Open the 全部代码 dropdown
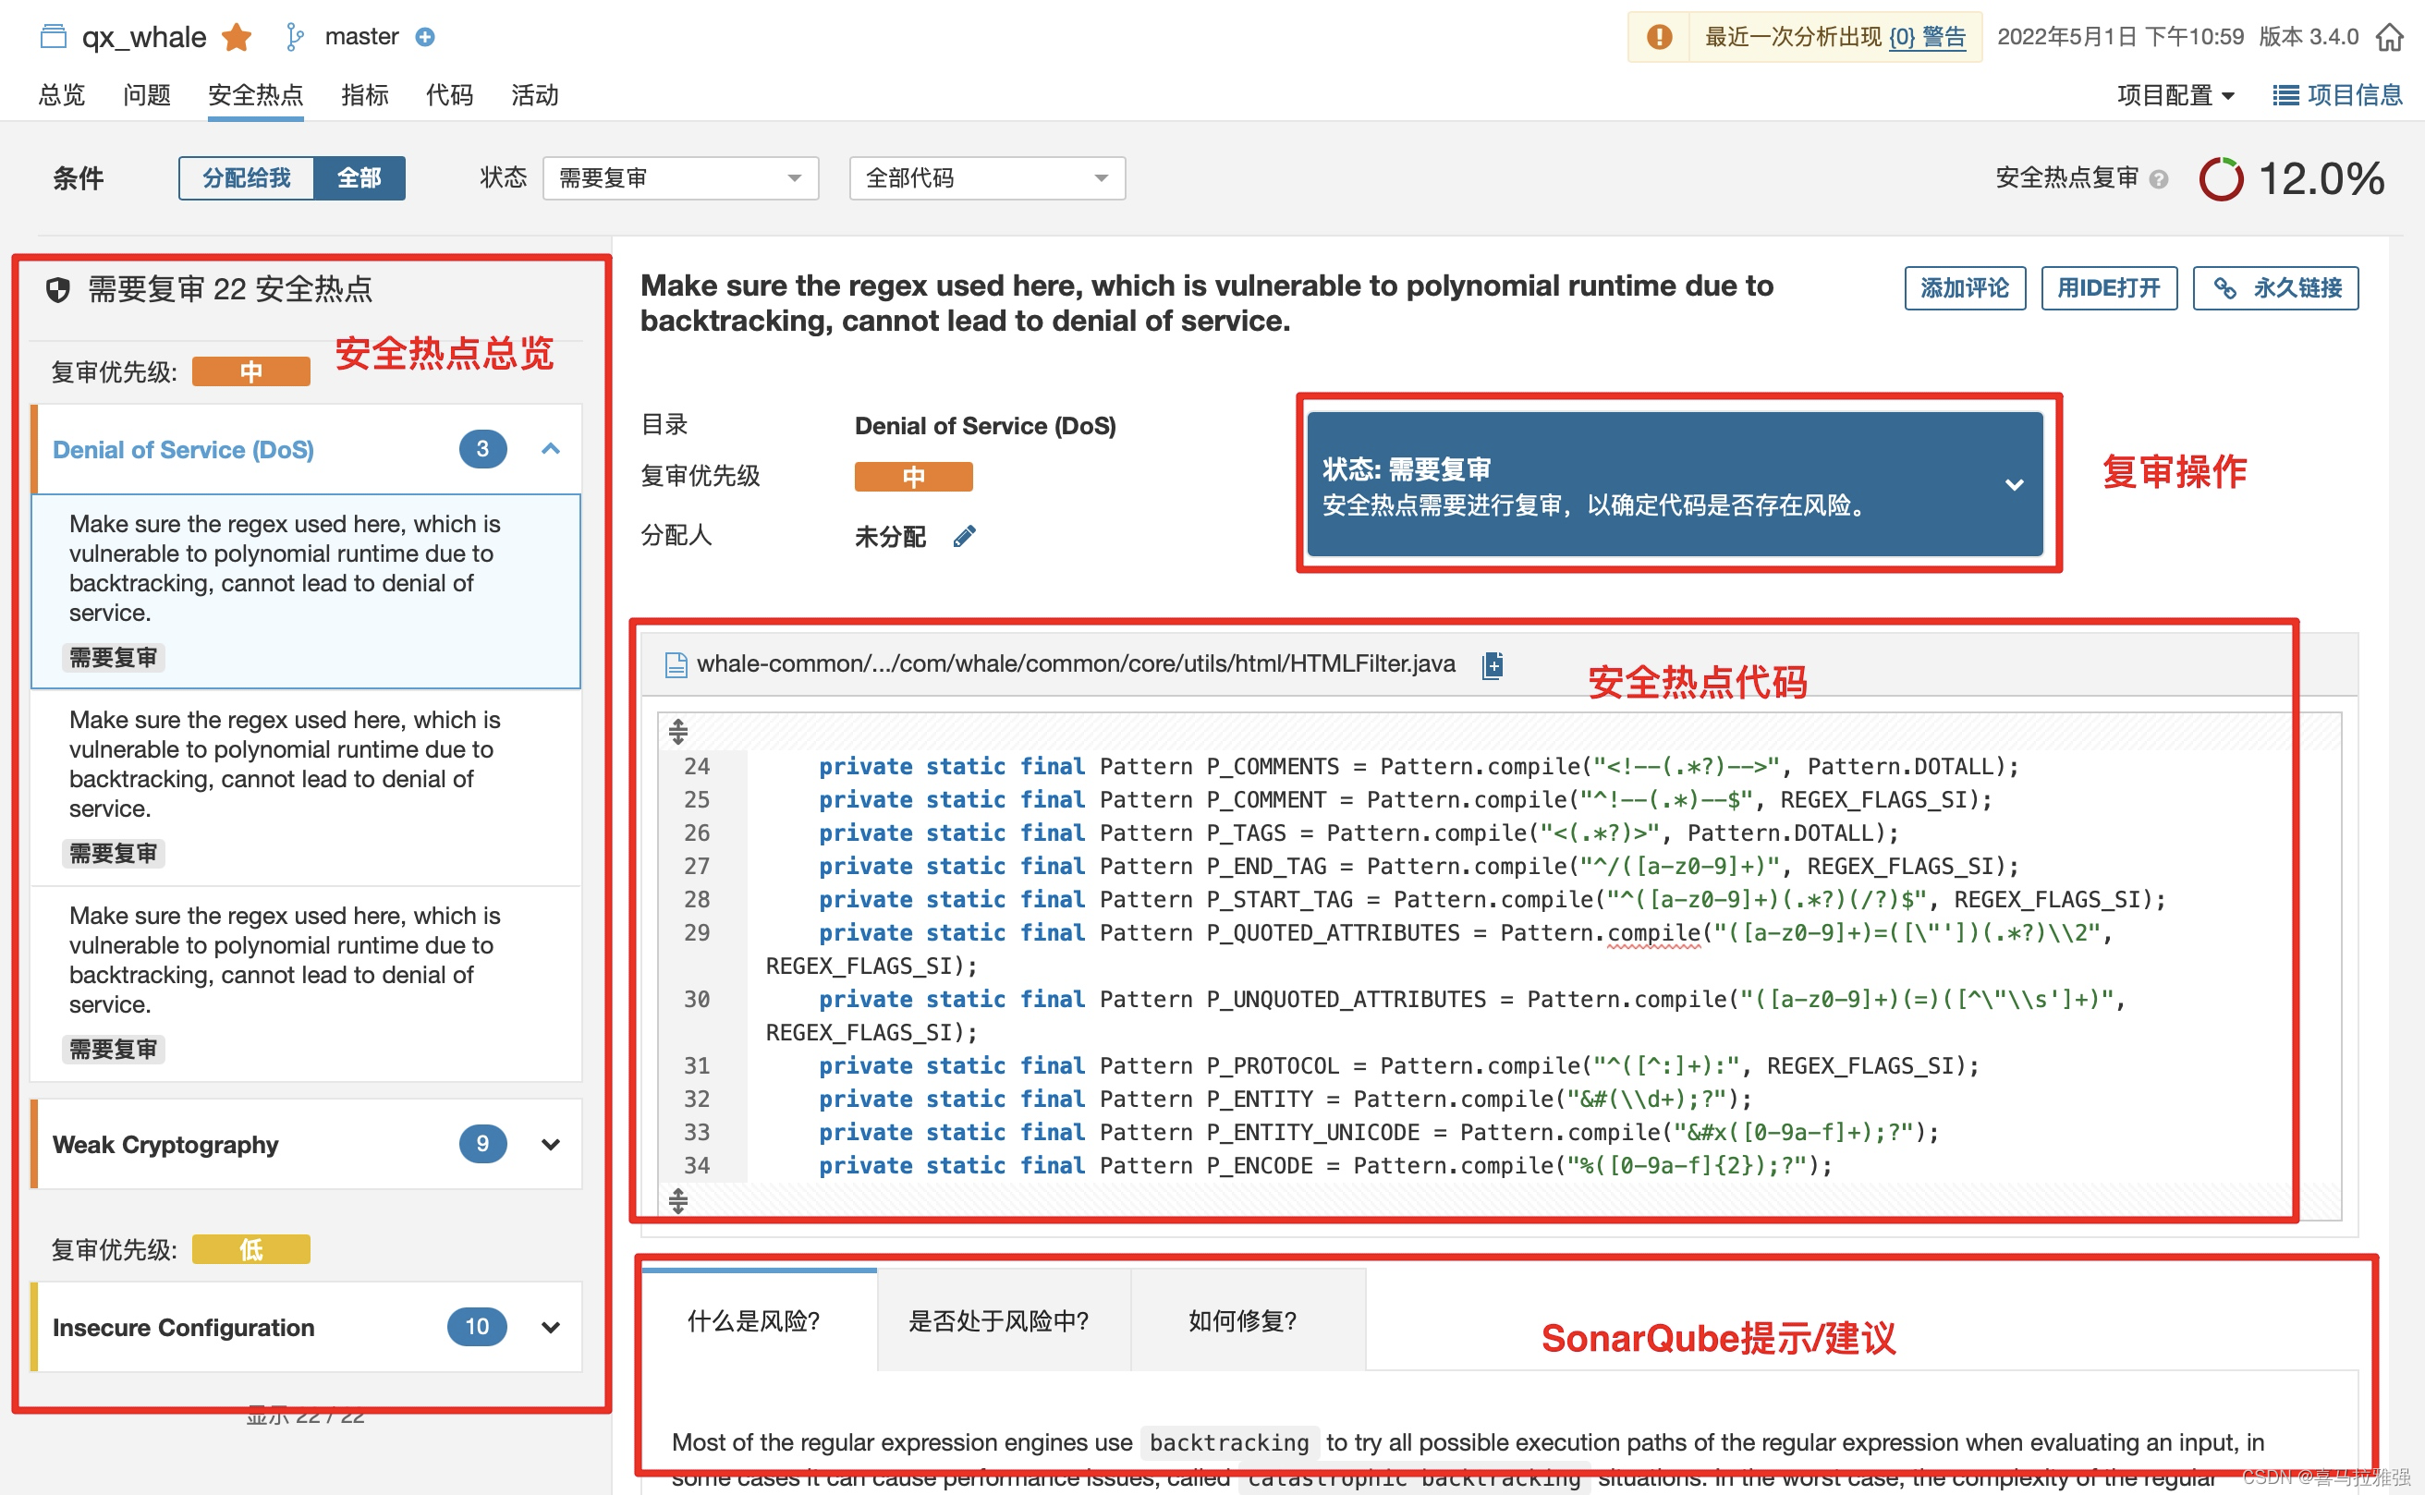Image resolution: width=2425 pixels, height=1495 pixels. tap(987, 178)
